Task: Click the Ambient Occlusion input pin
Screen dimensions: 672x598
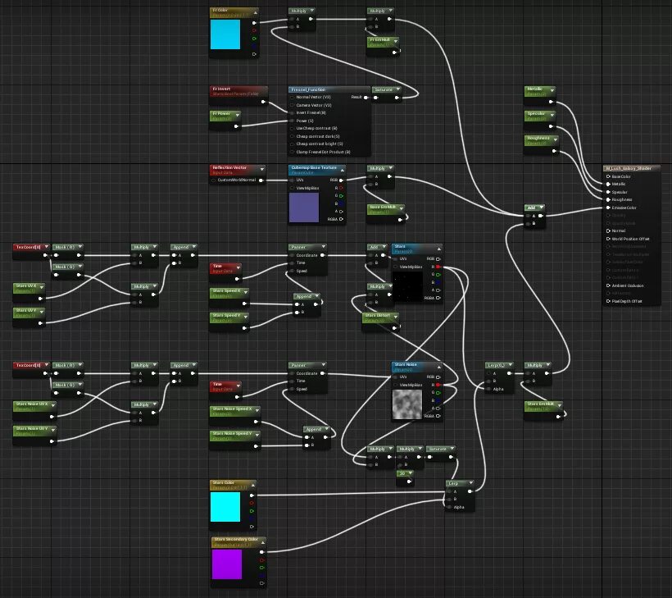Action: coord(608,285)
